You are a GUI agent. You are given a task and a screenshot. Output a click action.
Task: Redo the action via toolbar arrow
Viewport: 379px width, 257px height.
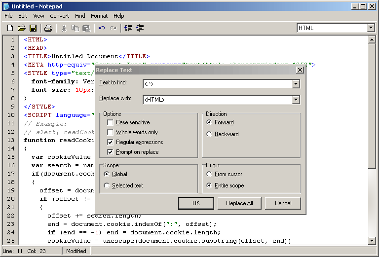tap(113, 28)
